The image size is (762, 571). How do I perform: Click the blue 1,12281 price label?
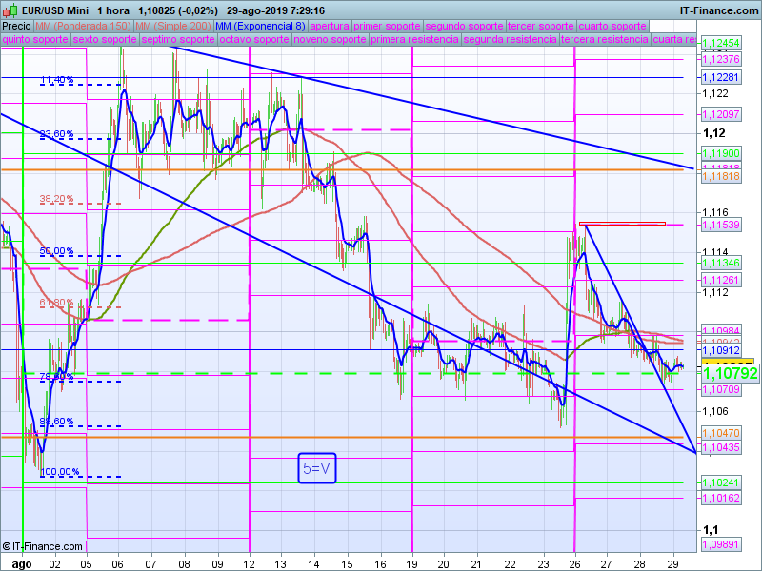(x=721, y=77)
